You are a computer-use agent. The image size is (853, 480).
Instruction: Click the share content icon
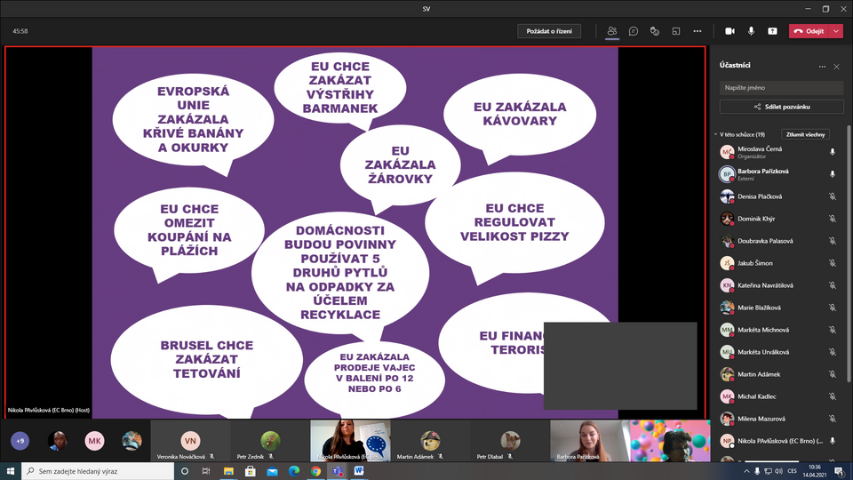772,31
